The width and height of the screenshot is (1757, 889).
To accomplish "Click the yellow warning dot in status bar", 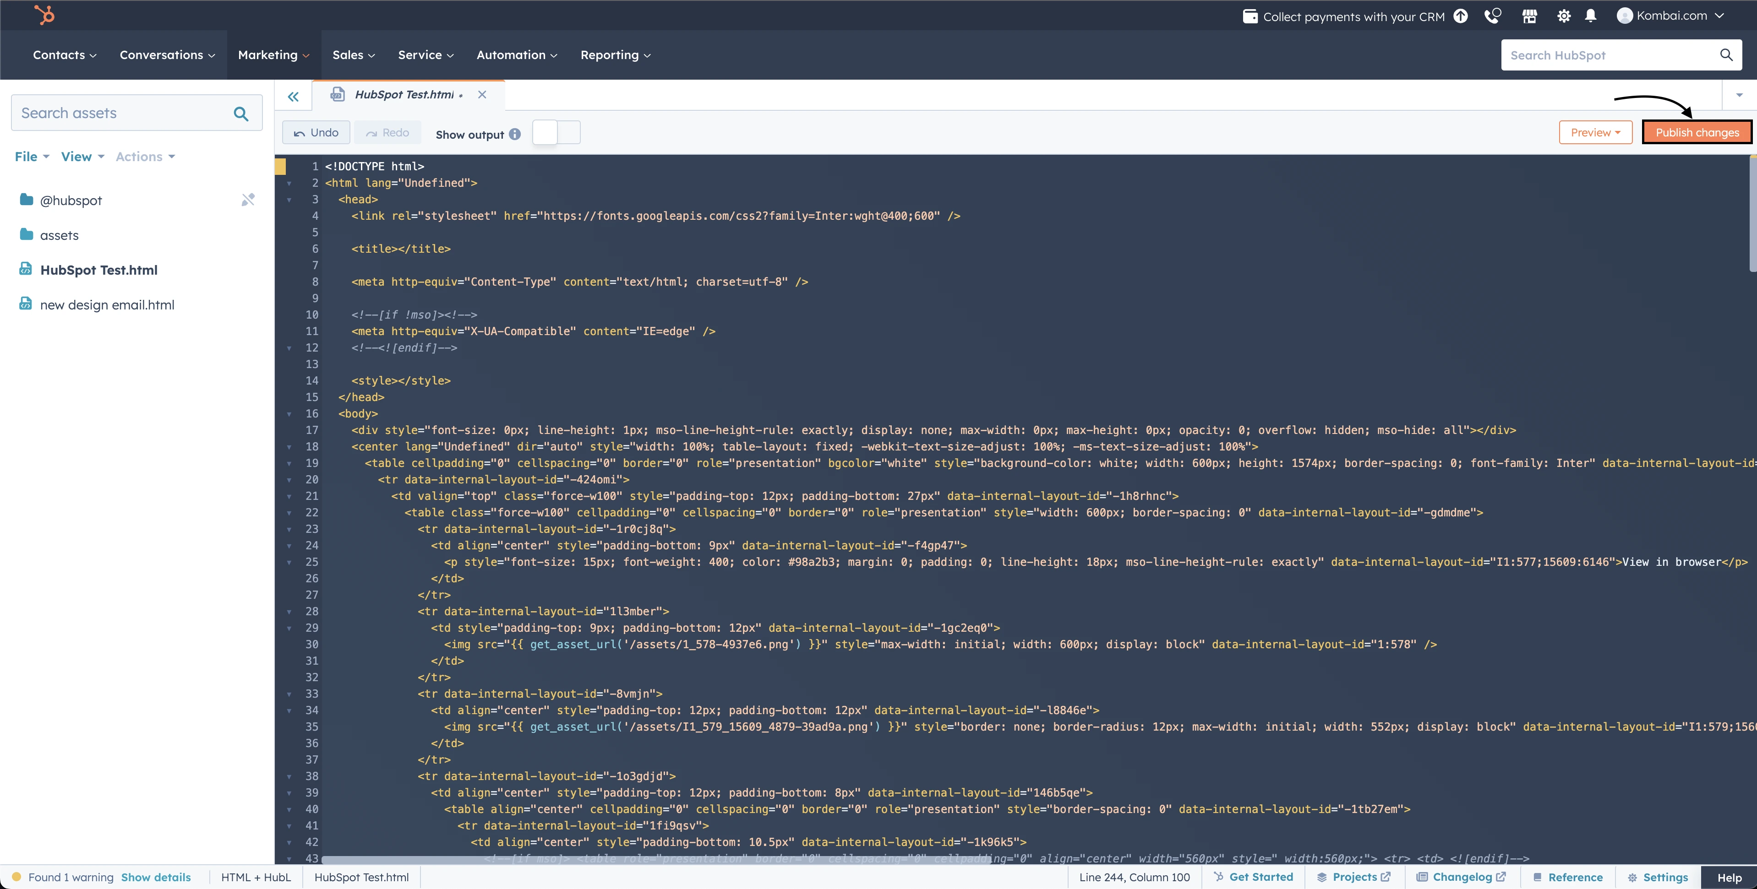I will (x=16, y=877).
